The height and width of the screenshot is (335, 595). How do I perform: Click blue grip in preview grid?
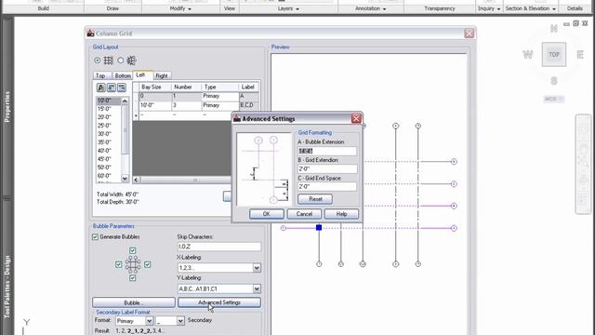point(319,227)
